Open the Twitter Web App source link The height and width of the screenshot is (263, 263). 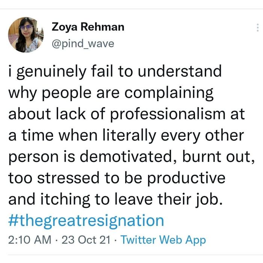click(x=163, y=239)
